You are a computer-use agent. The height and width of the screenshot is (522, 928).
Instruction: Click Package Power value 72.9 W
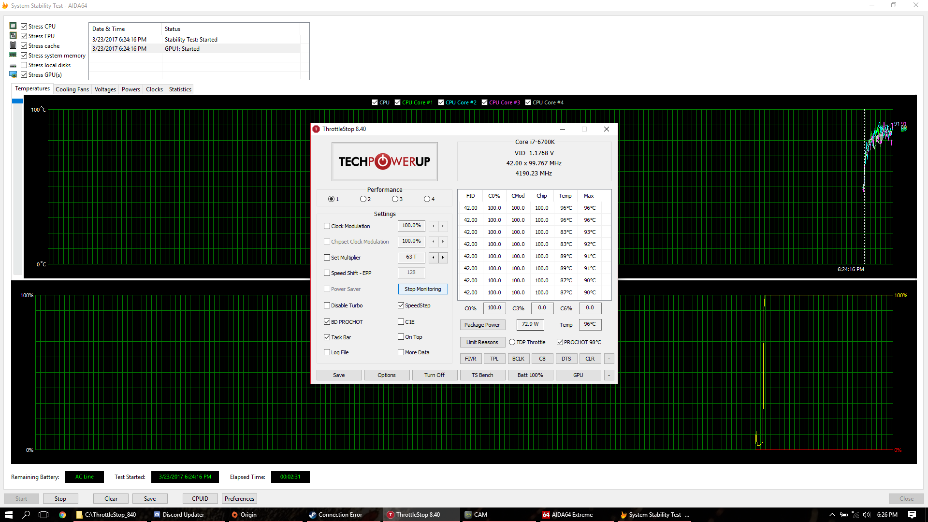[530, 324]
